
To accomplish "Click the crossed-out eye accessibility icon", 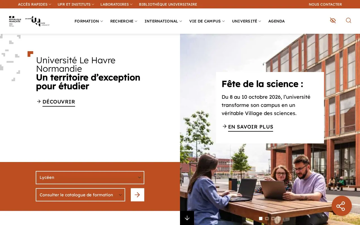I will (333, 21).
